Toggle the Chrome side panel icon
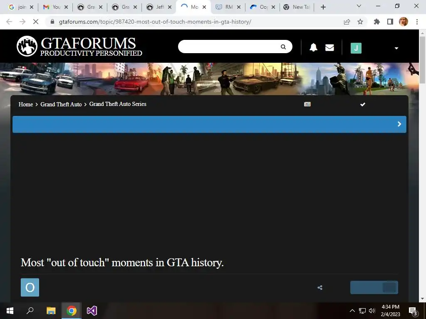 click(x=390, y=22)
